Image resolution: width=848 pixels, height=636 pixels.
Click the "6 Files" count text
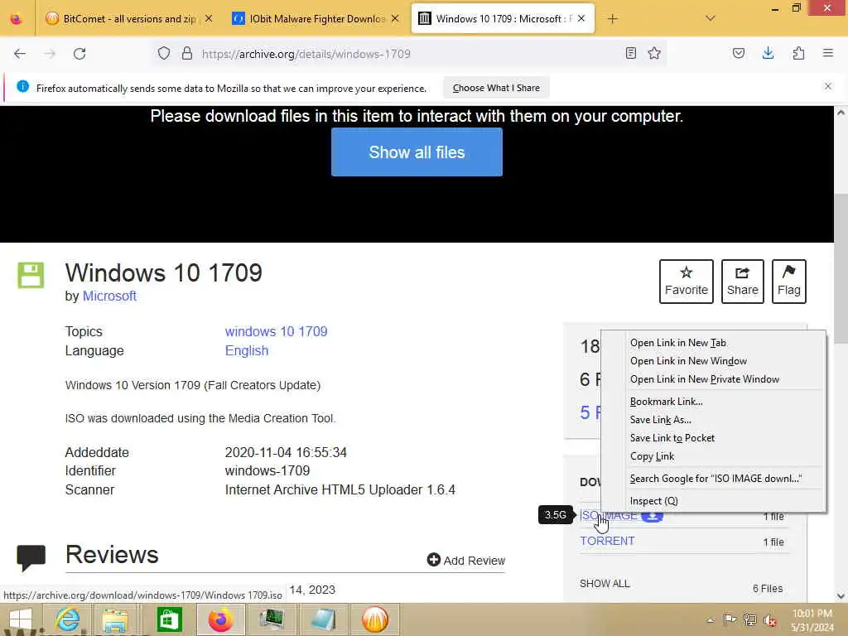pos(768,589)
